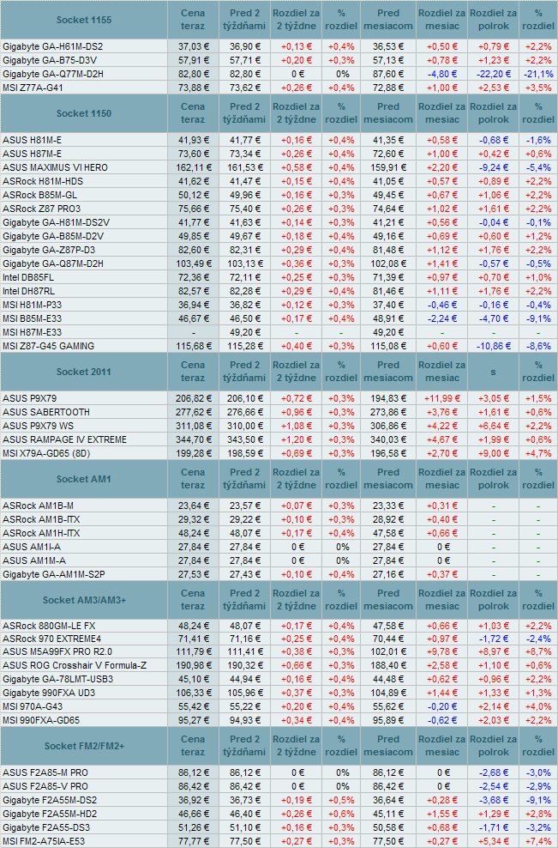Select the ASUS P9X79 product name

point(29,398)
